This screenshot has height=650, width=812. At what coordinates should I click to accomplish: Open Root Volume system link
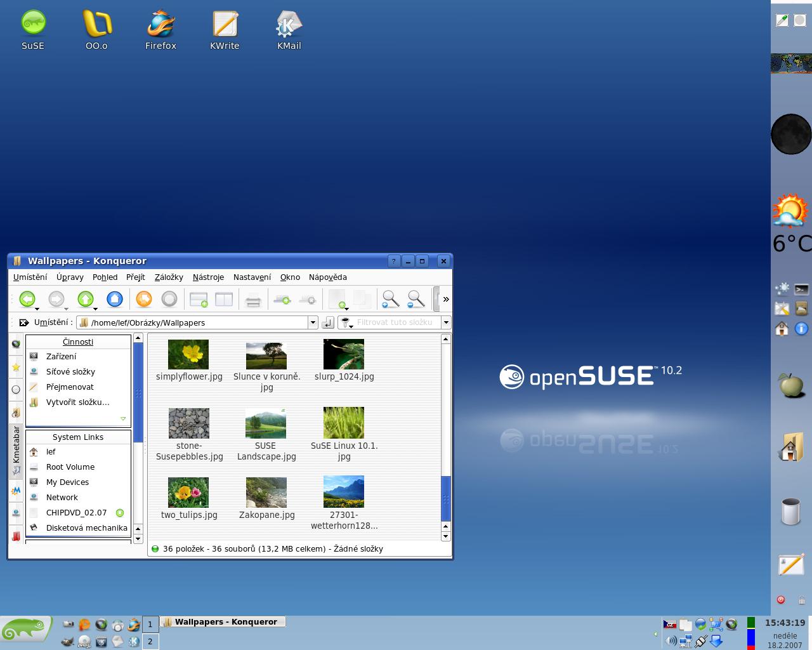(x=70, y=467)
